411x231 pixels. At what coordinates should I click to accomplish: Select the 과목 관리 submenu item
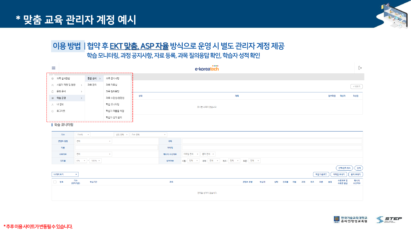[x=92, y=85]
